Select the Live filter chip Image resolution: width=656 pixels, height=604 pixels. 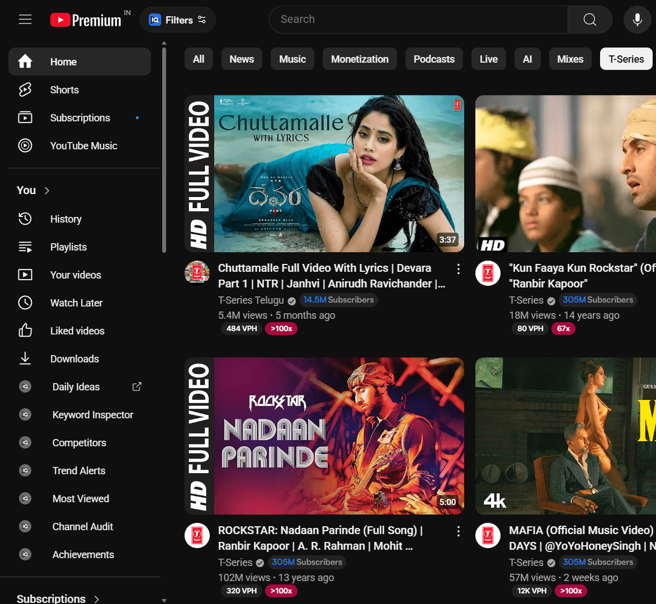[488, 59]
